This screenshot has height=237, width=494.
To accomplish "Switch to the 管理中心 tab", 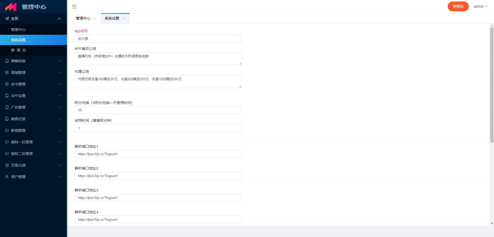I will (83, 18).
